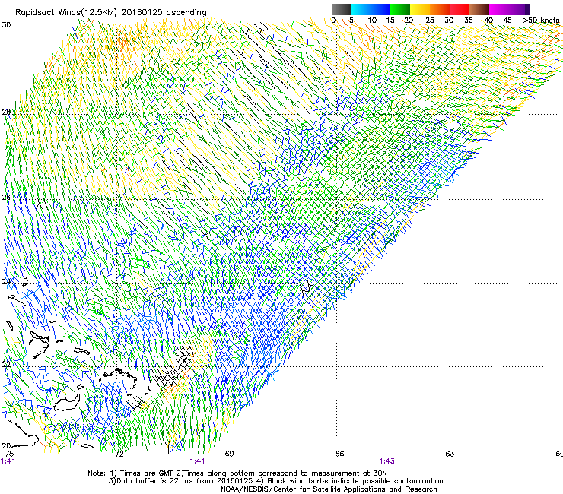Screen dimensions: 563x494
Task: Select the "30" latitude axis label
Action: coord(6,25)
